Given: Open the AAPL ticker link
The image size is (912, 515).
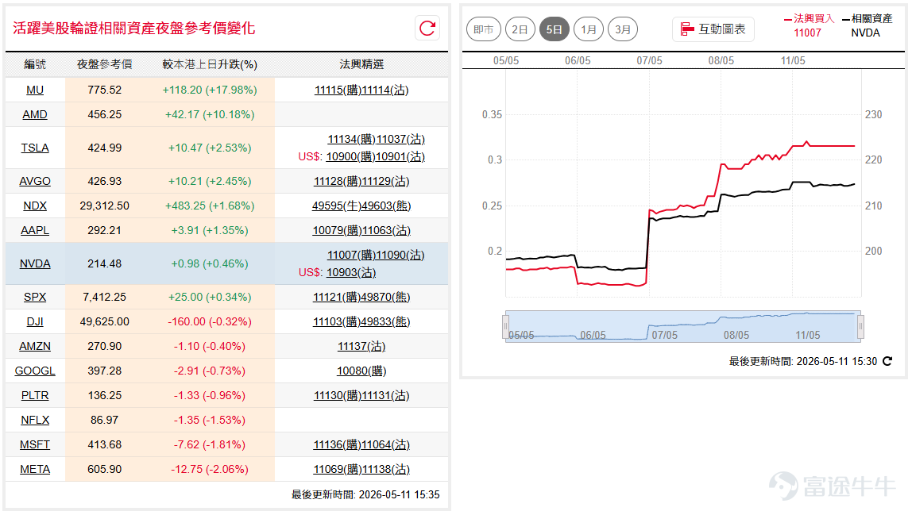Looking at the screenshot, I should pyautogui.click(x=35, y=230).
